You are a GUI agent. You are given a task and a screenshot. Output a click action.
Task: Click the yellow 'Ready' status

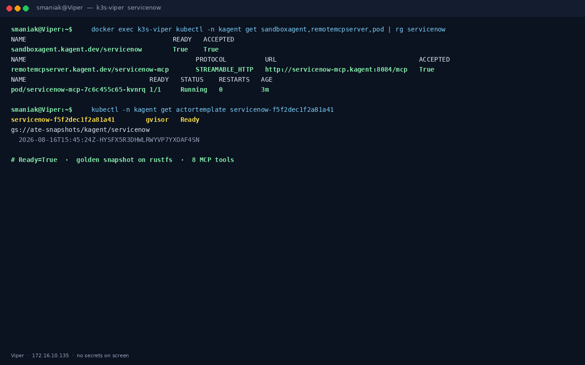coord(190,120)
